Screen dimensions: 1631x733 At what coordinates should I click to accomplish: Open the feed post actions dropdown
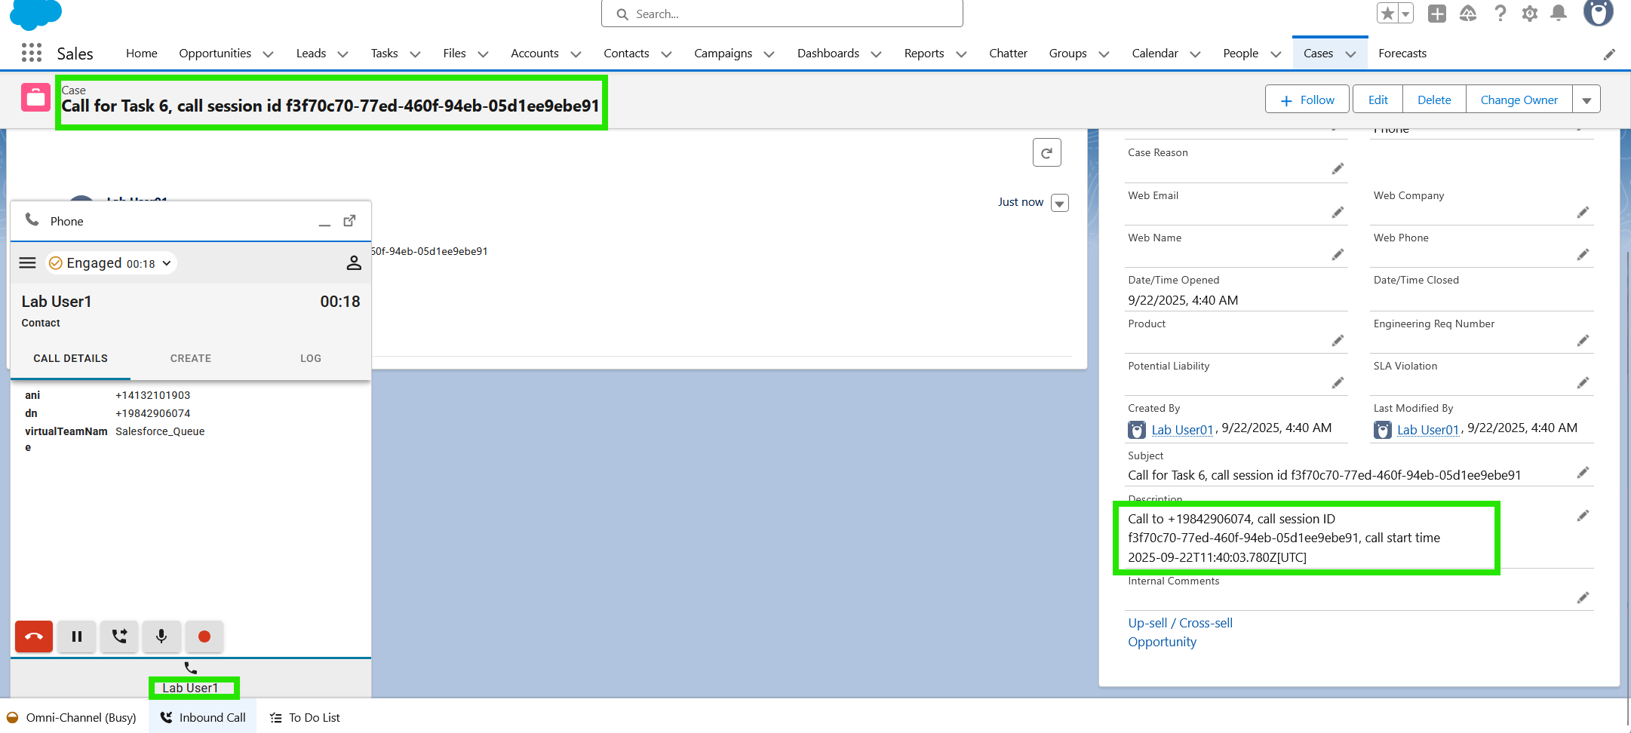tap(1060, 203)
